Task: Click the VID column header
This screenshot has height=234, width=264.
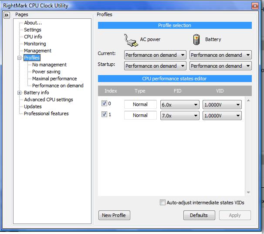Action: coord(220,91)
